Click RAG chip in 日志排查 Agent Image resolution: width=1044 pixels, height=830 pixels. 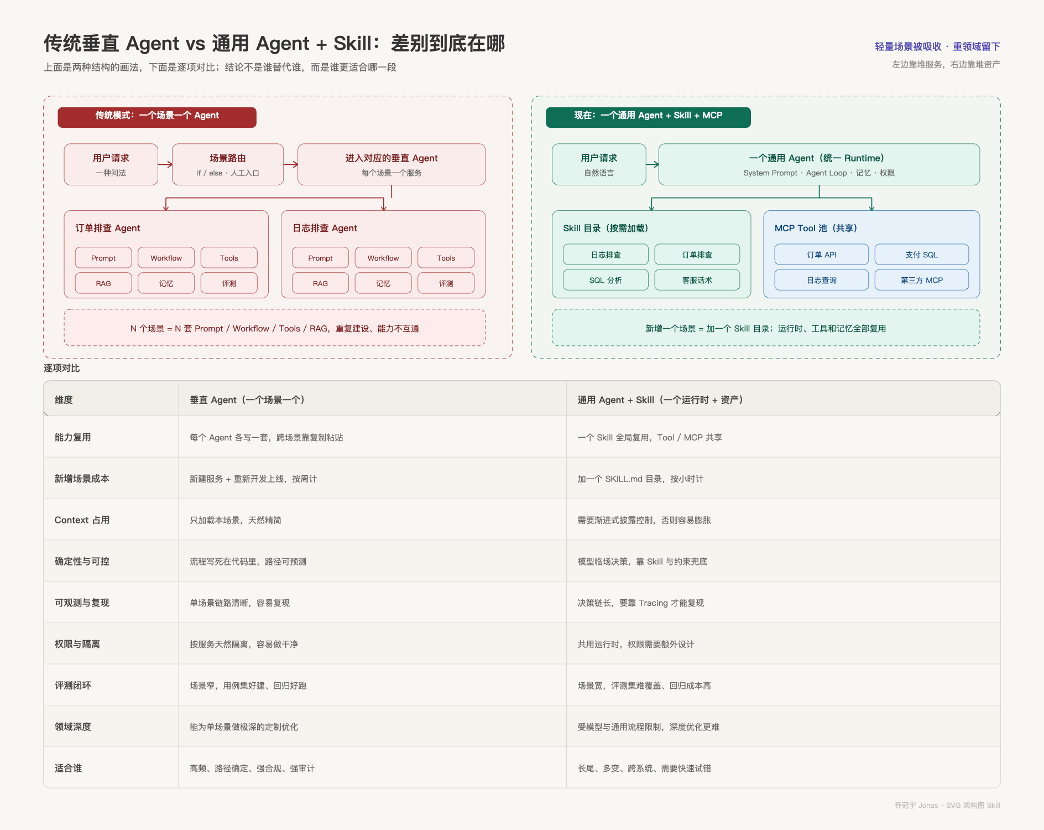[x=321, y=283]
